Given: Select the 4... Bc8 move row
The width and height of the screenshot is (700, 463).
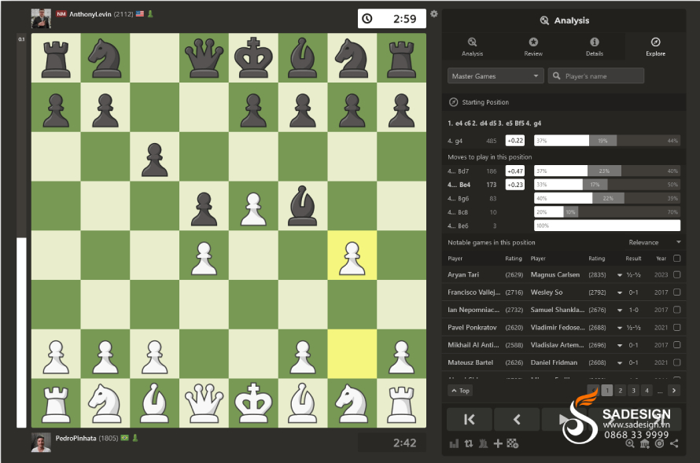Looking at the screenshot, I should click(564, 212).
